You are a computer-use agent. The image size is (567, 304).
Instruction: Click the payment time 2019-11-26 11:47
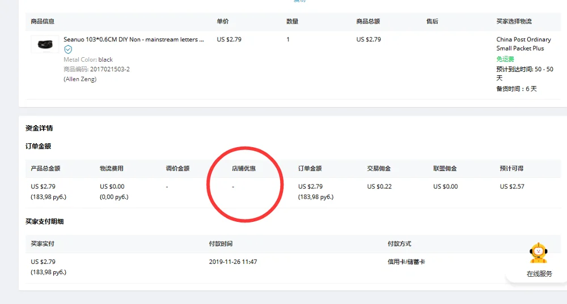233,262
